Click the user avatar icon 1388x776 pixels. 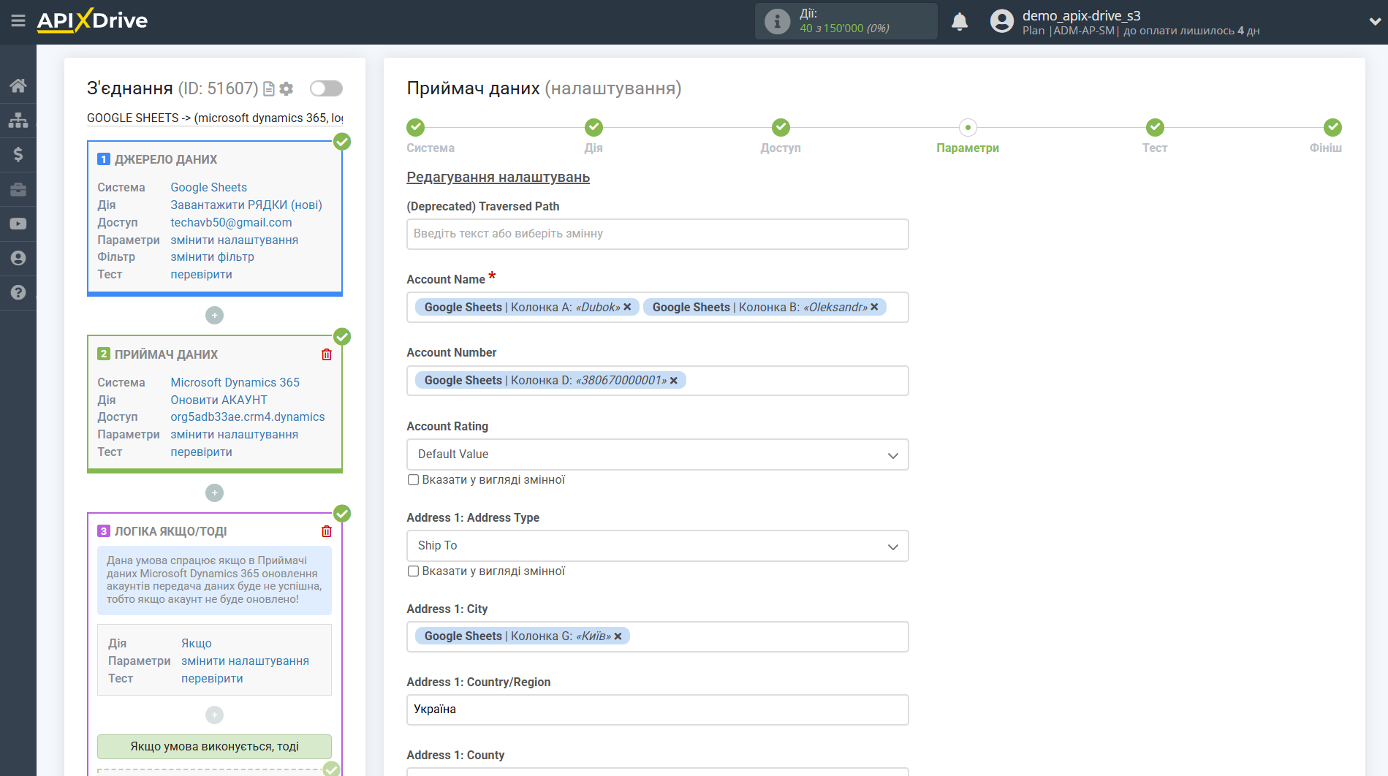(x=1002, y=21)
